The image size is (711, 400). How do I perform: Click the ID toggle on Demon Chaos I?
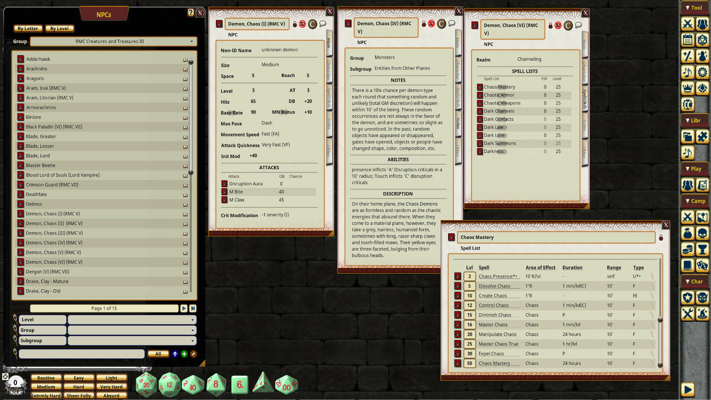click(303, 24)
